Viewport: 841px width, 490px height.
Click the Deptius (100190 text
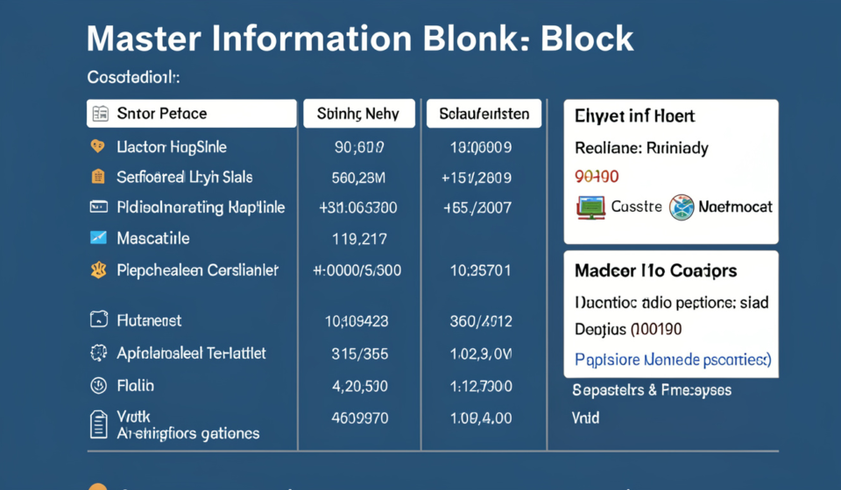coord(628,329)
